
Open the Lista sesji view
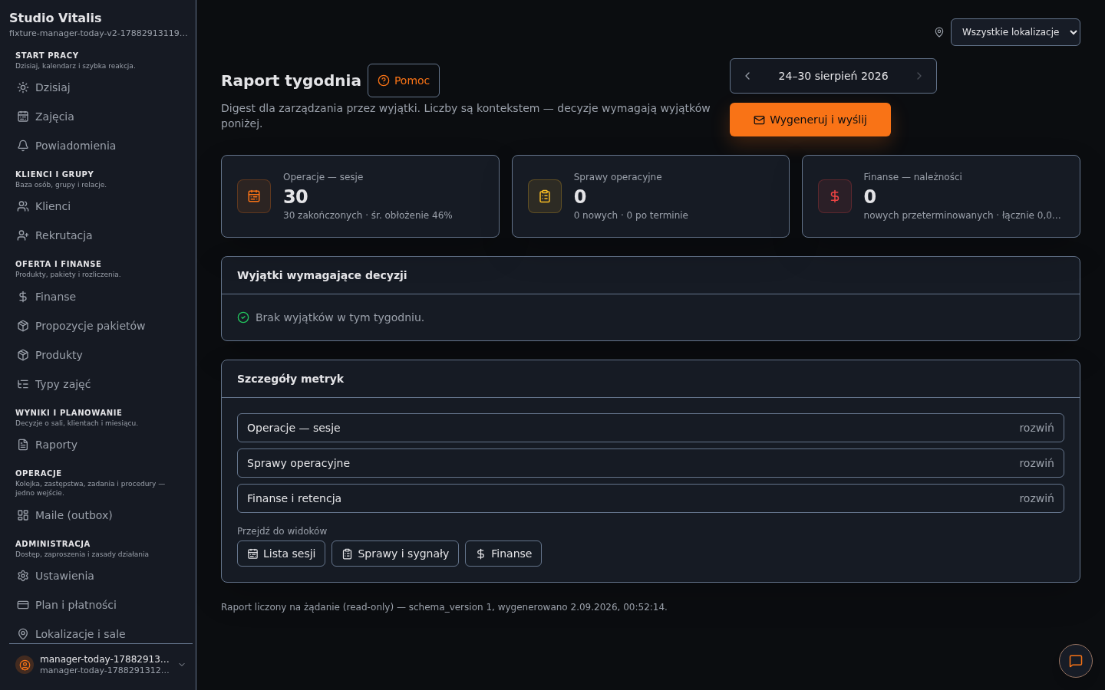(281, 554)
